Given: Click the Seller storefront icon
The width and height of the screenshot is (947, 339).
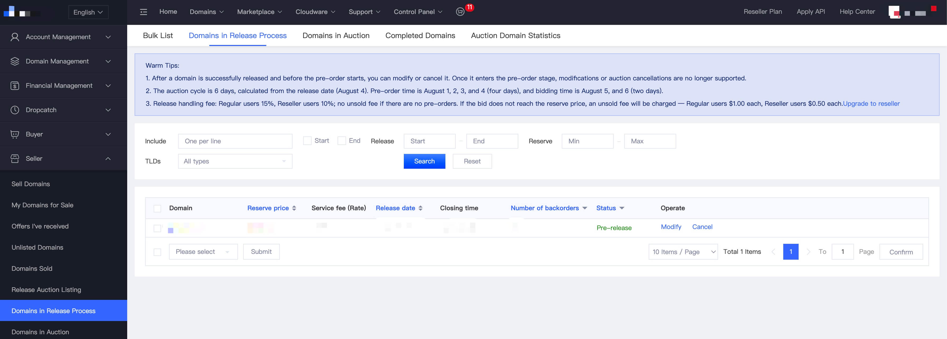Looking at the screenshot, I should [x=15, y=158].
